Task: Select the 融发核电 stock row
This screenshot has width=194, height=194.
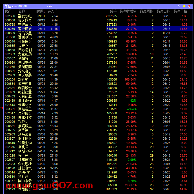Action: pos(98,16)
